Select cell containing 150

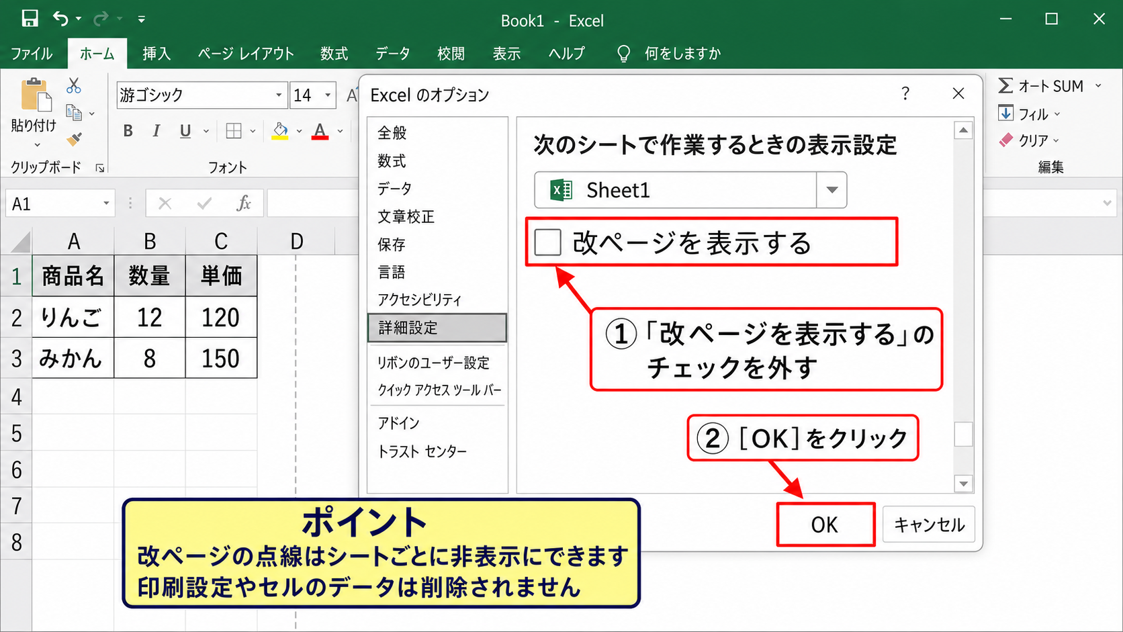pos(221,358)
